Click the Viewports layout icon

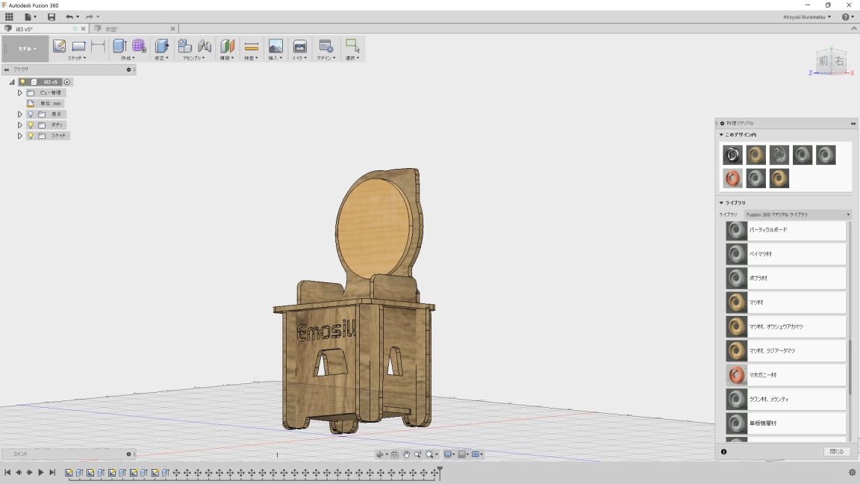(476, 454)
